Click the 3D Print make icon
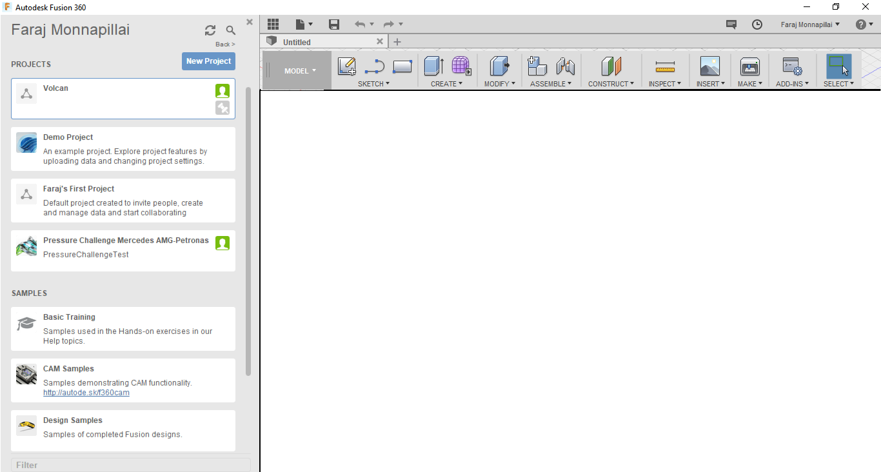881x472 pixels. click(x=750, y=66)
